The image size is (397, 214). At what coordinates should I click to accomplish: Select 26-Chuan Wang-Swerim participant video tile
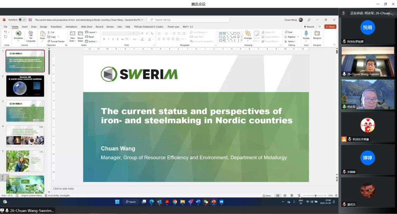click(x=368, y=62)
